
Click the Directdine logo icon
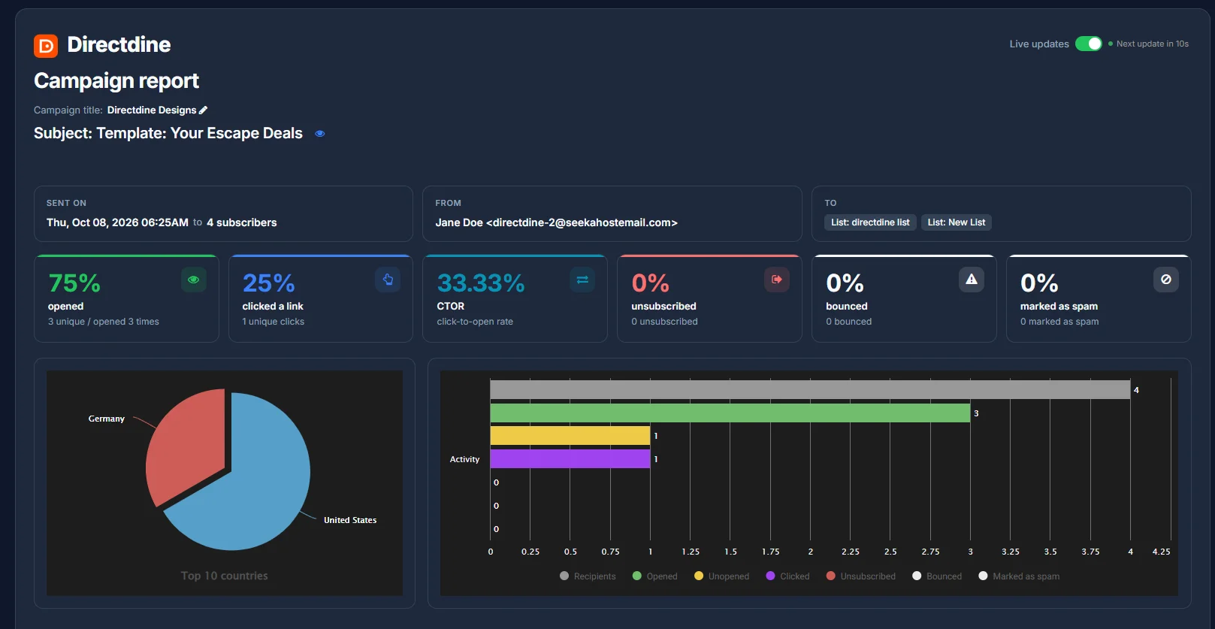click(x=46, y=46)
